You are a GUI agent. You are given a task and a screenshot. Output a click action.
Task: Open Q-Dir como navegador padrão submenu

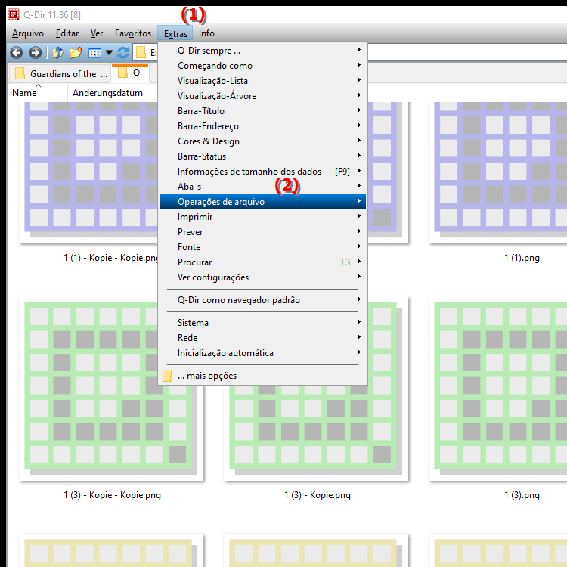pos(262,300)
